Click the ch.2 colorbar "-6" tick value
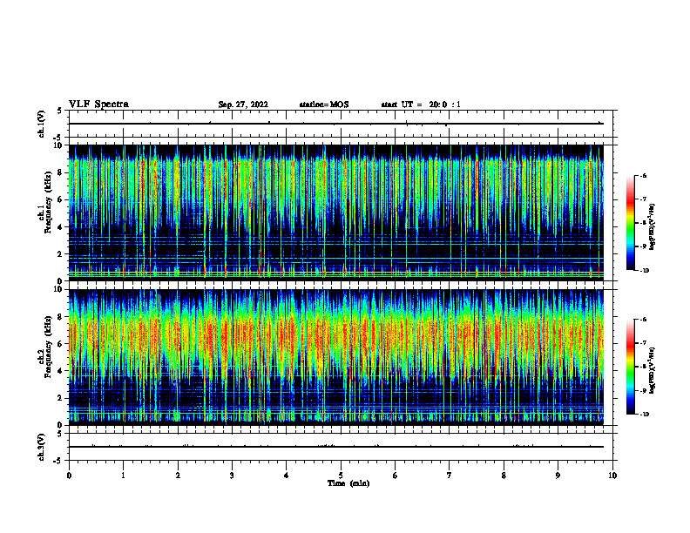The height and width of the screenshot is (533, 690). [x=643, y=320]
